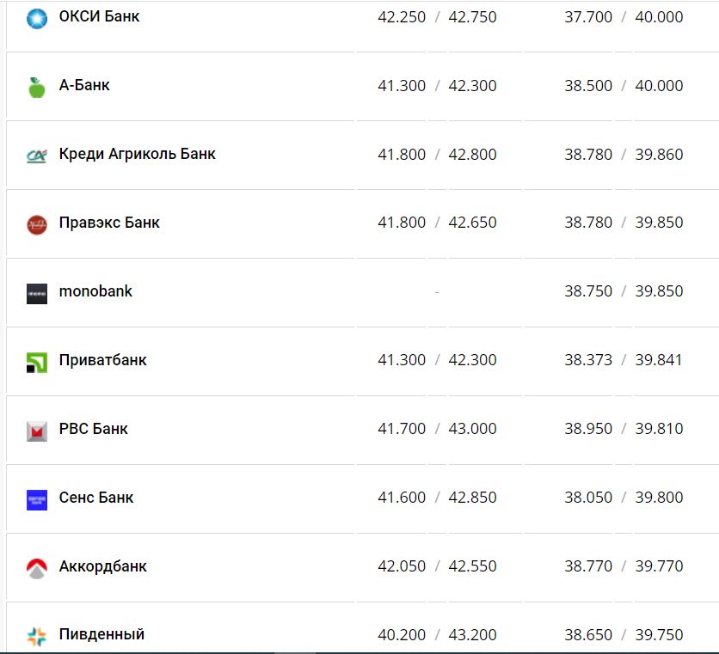This screenshot has width=719, height=654.
Task: Select the Креди Агриколь Банк name
Action: [137, 154]
